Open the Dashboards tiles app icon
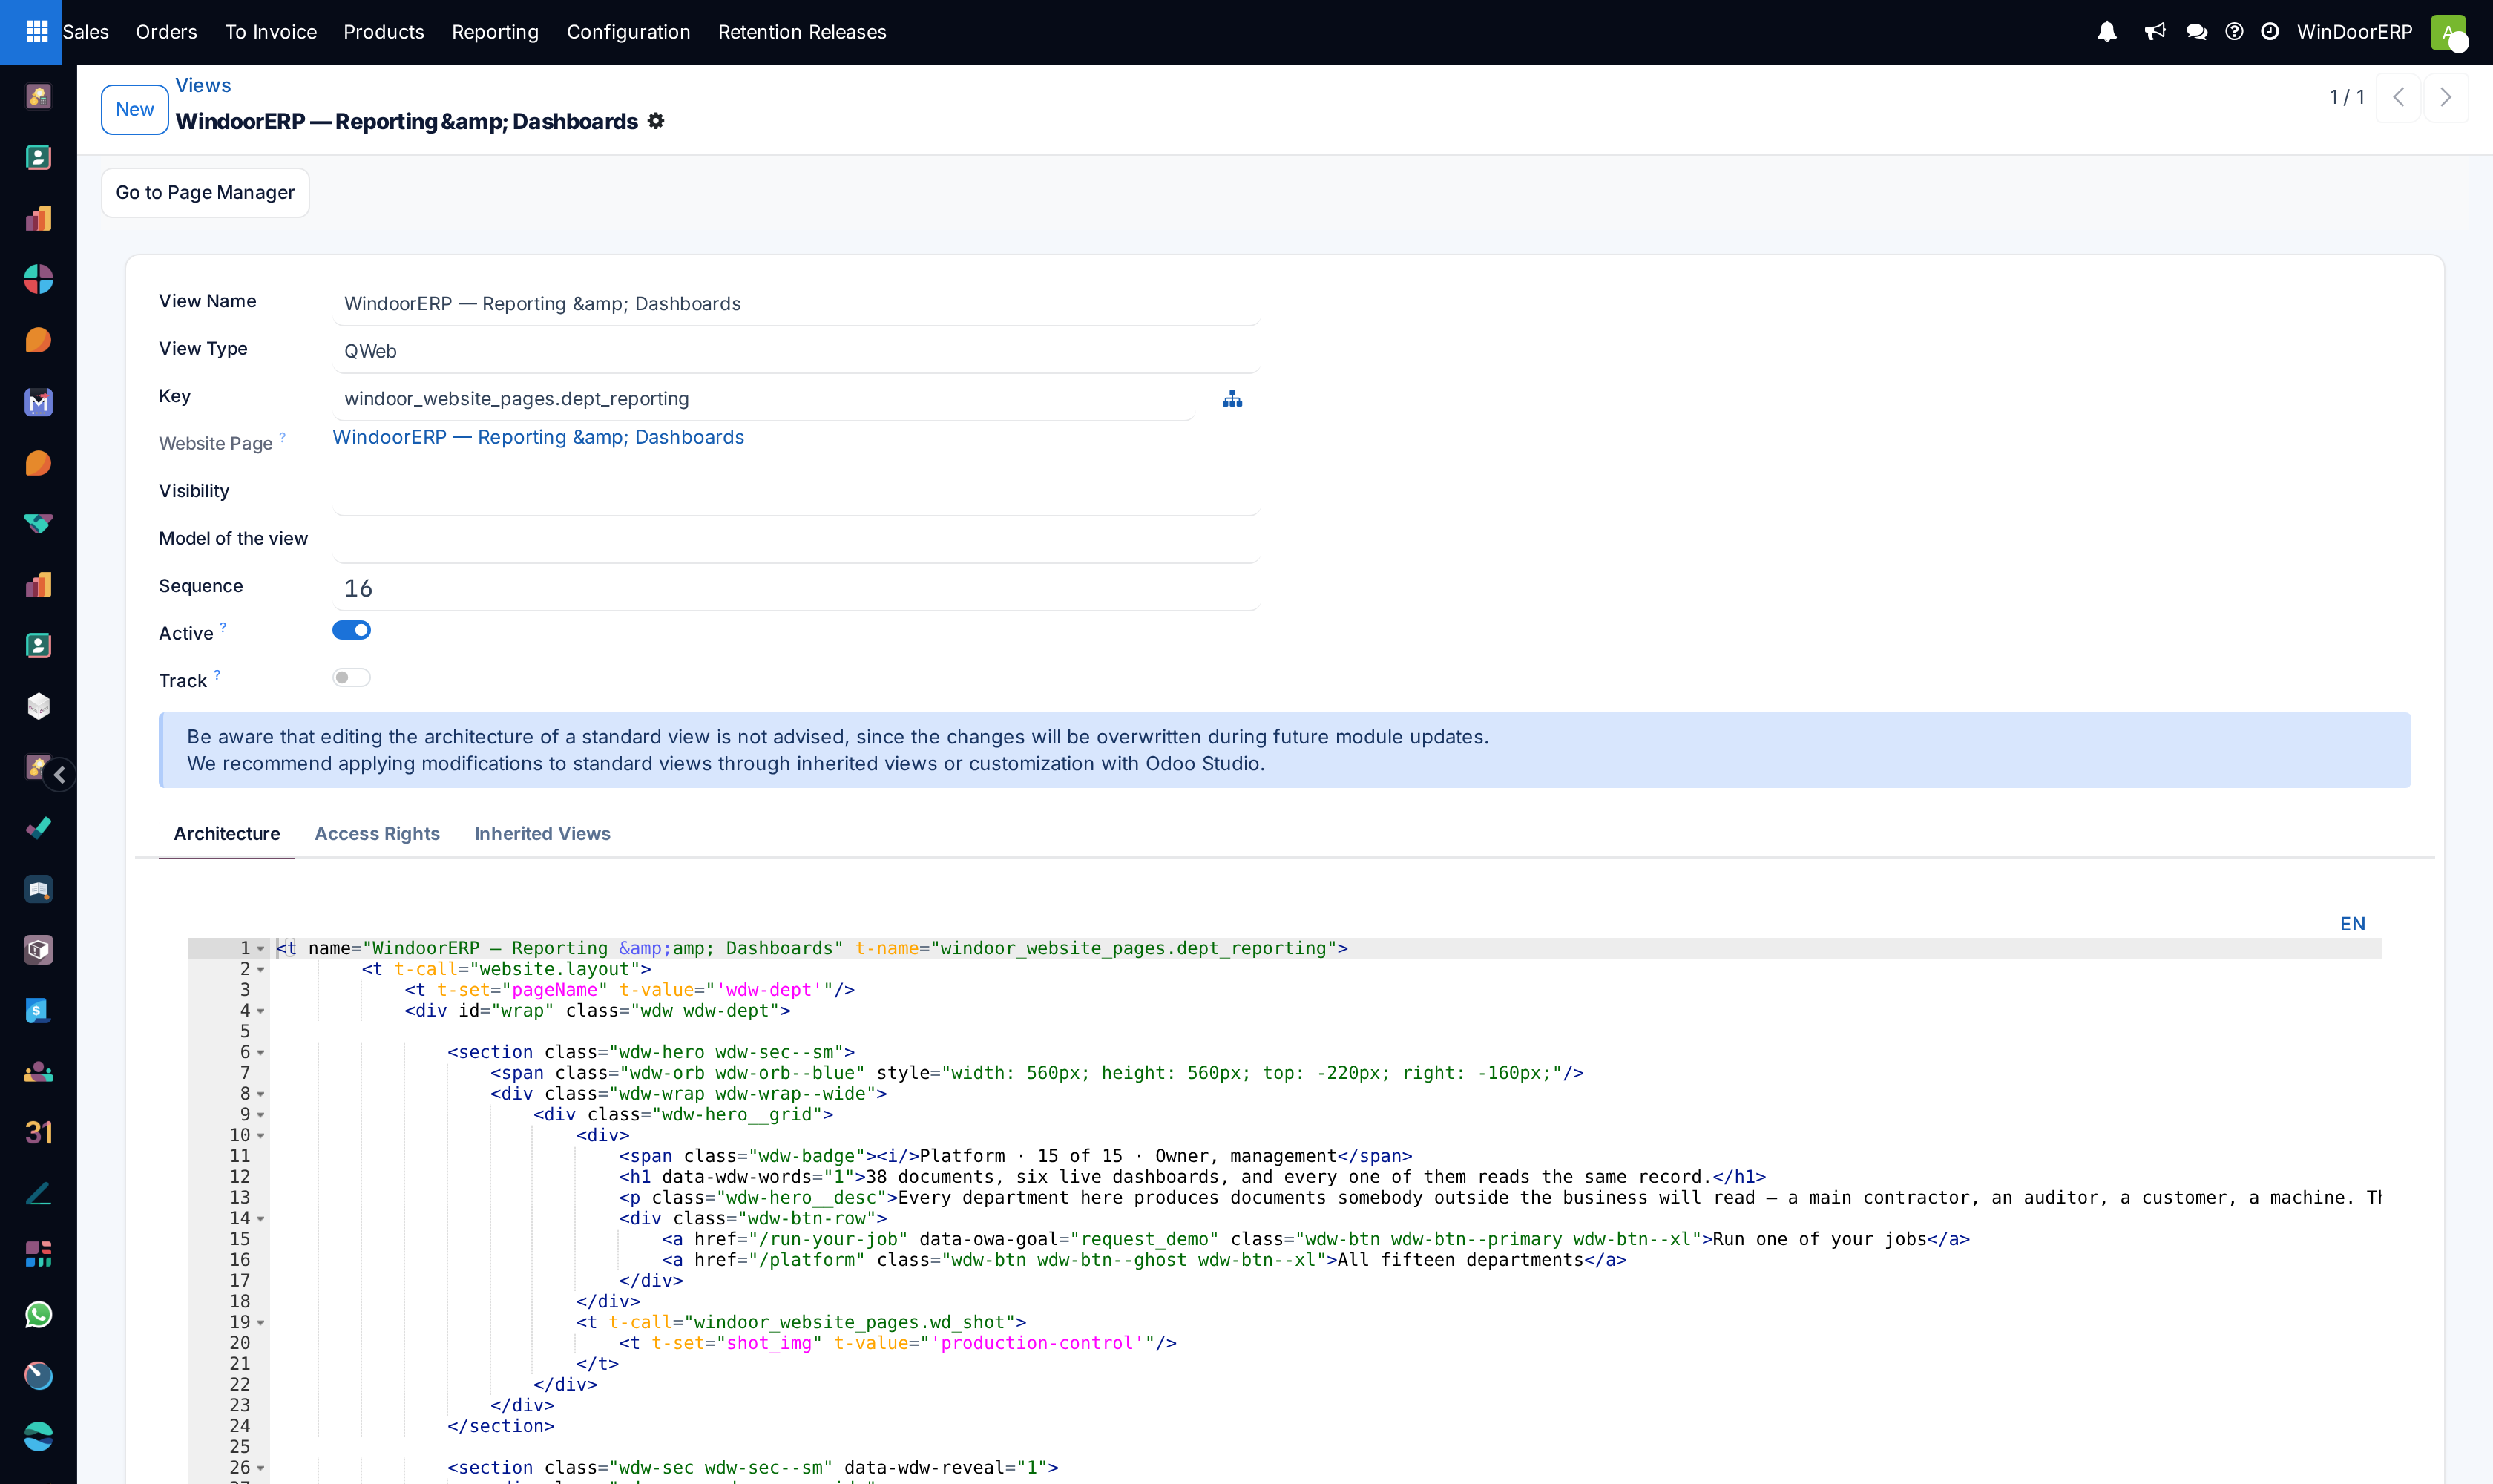 pyautogui.click(x=38, y=1254)
